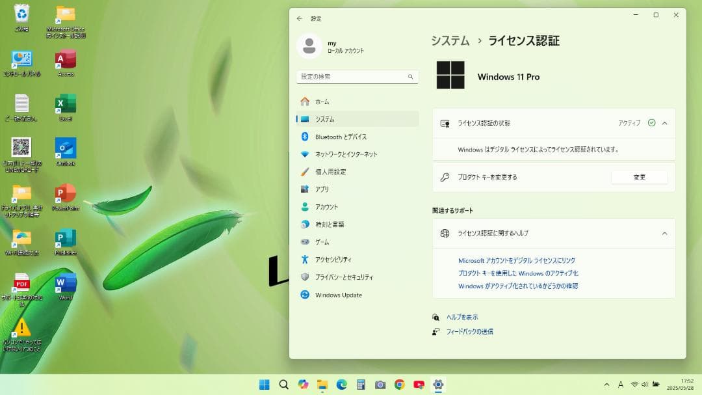The height and width of the screenshot is (395, 702).
Task: Collapse the ライセンス認証の状態 section
Action: coord(664,123)
